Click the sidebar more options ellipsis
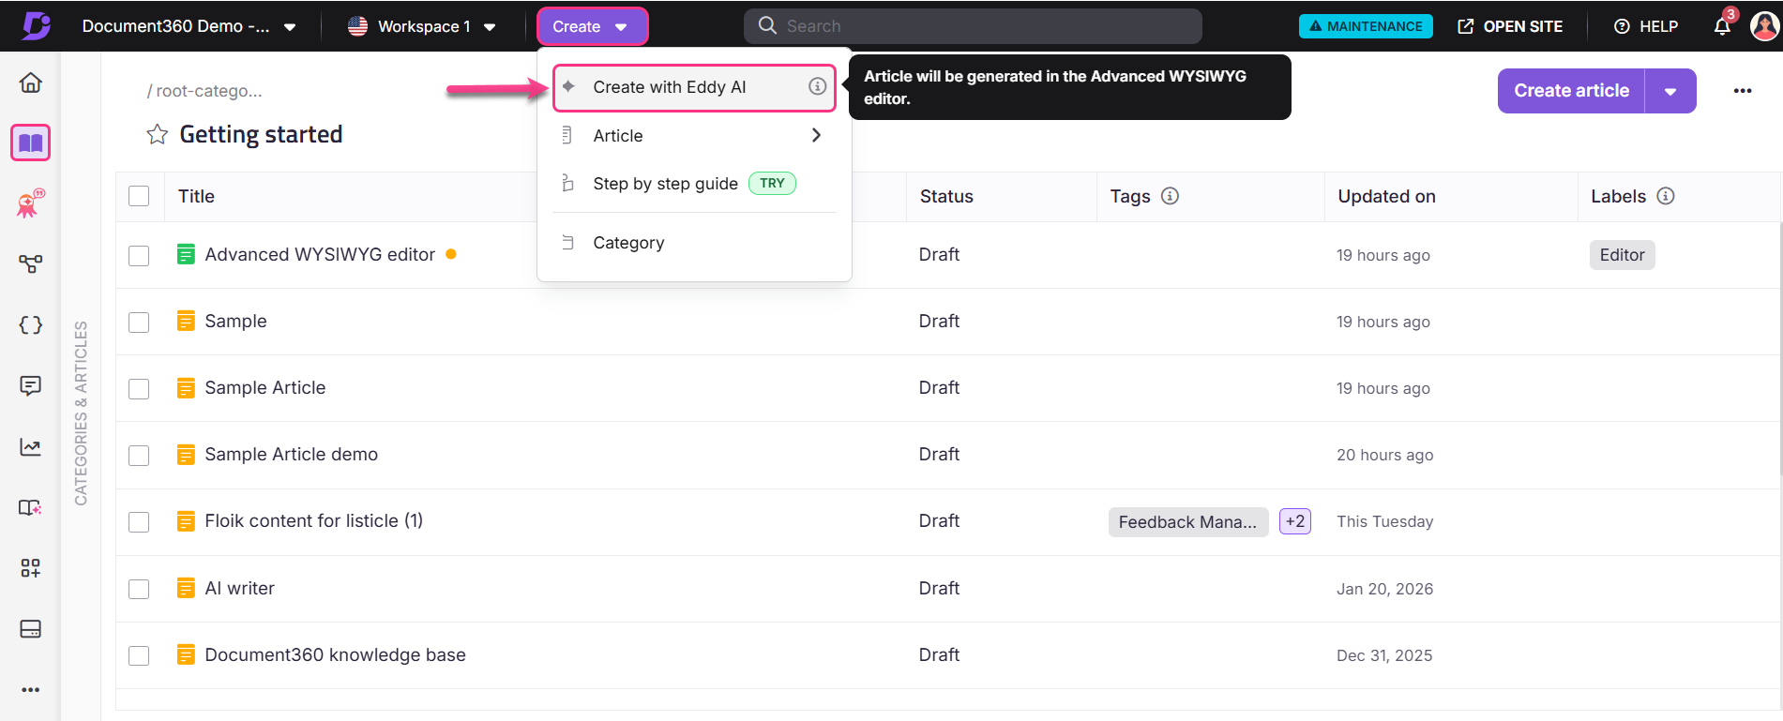The height and width of the screenshot is (721, 1783). [x=31, y=690]
